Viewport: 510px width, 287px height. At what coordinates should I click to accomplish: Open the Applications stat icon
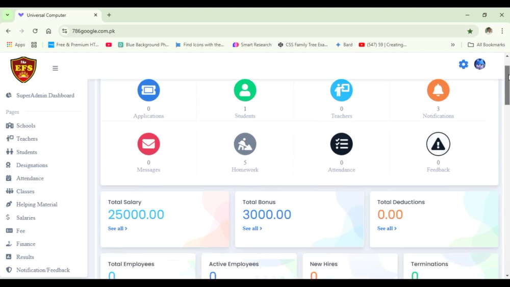tap(148, 90)
